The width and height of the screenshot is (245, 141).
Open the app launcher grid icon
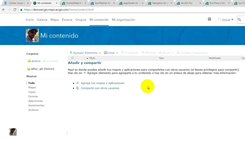pos(209,19)
